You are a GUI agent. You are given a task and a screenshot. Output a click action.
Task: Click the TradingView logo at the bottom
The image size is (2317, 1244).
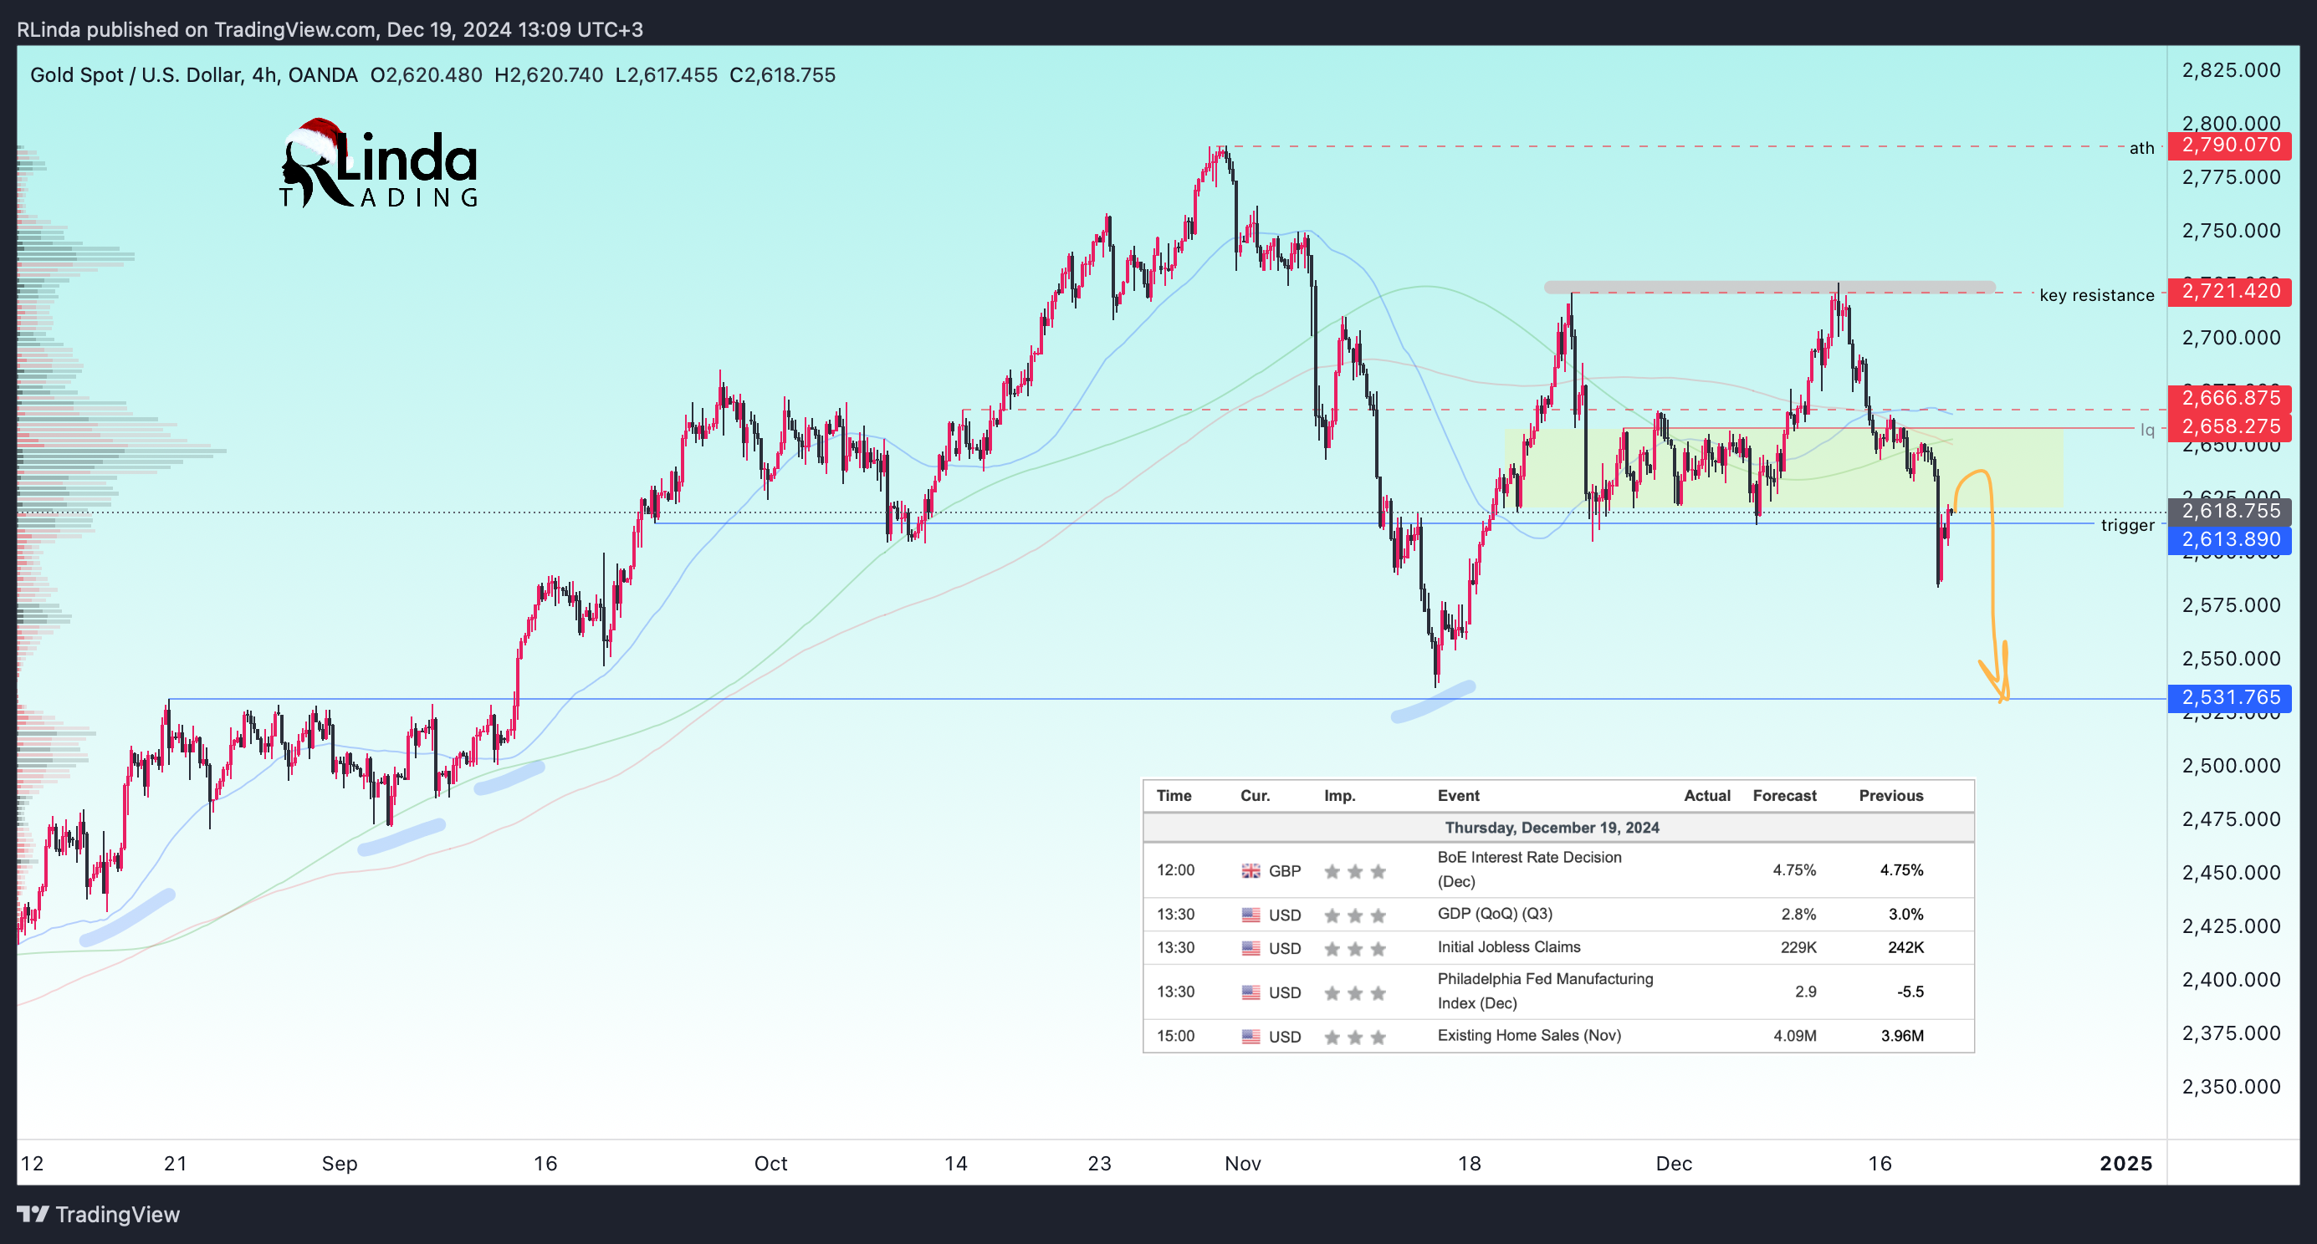pos(98,1215)
